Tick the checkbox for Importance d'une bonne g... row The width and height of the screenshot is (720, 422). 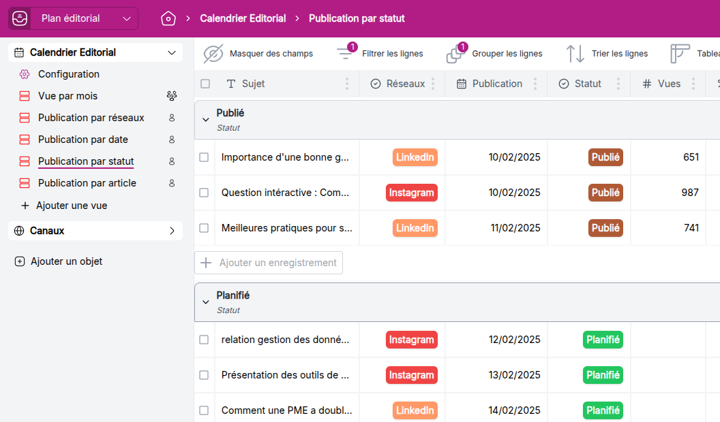203,157
